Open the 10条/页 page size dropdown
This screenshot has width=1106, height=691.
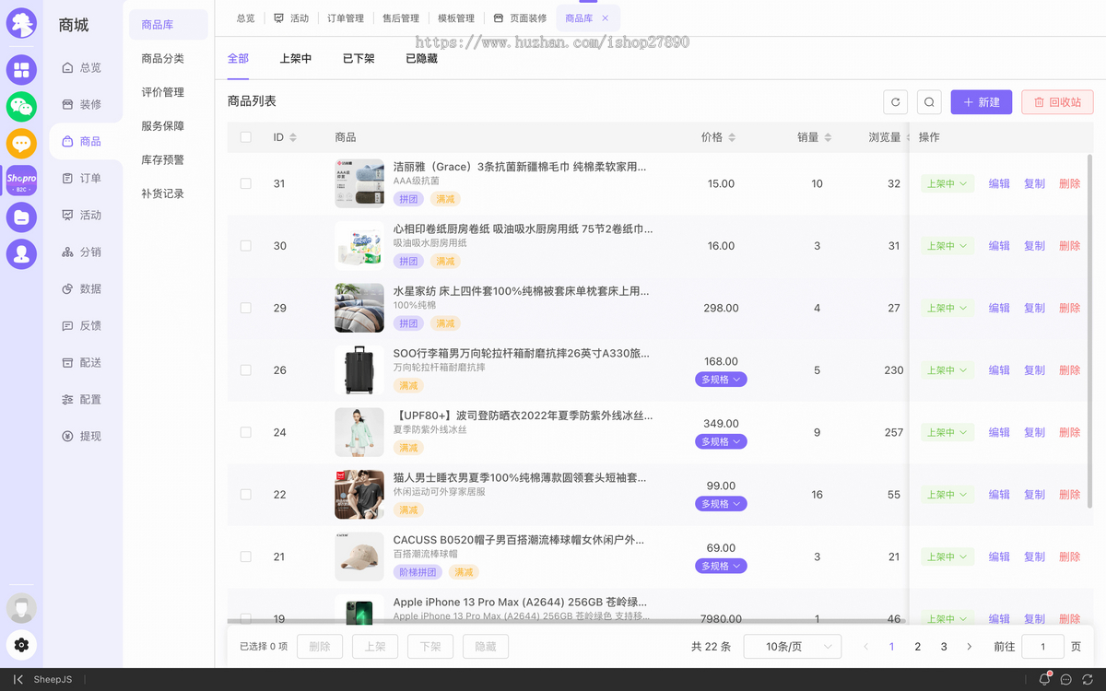[793, 647]
